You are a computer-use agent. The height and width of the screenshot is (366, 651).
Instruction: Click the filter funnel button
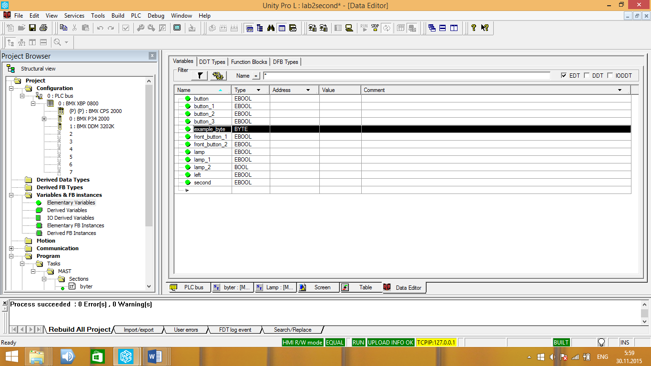click(x=200, y=75)
